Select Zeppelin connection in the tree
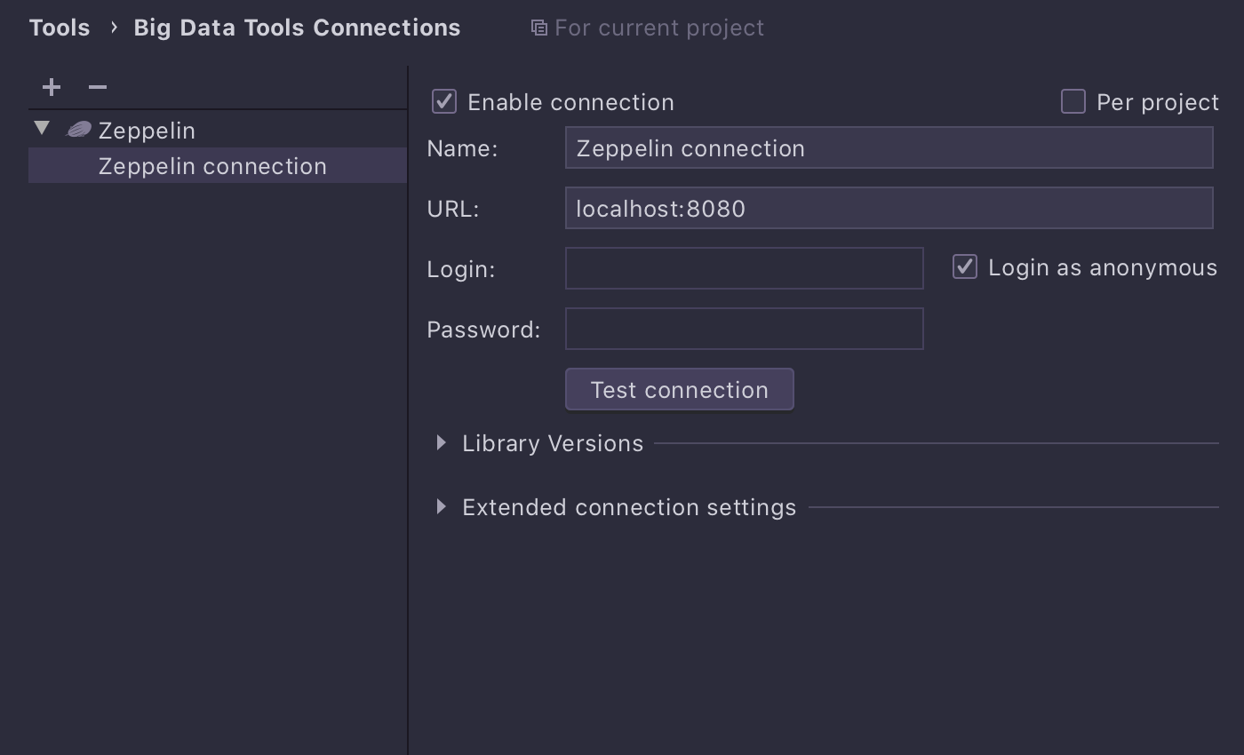The height and width of the screenshot is (755, 1244). coord(218,166)
